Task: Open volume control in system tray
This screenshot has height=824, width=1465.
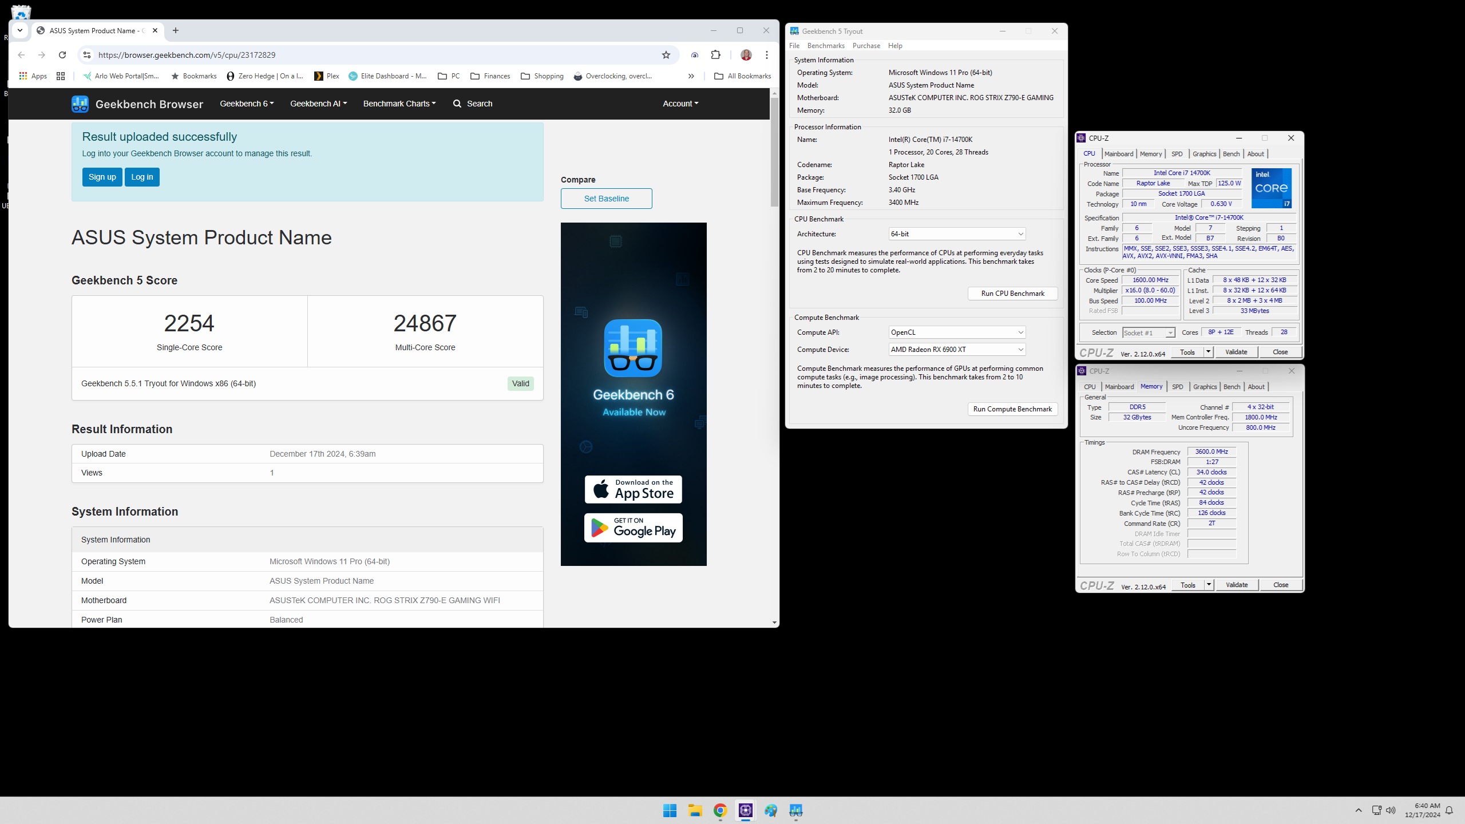Action: [x=1391, y=810]
